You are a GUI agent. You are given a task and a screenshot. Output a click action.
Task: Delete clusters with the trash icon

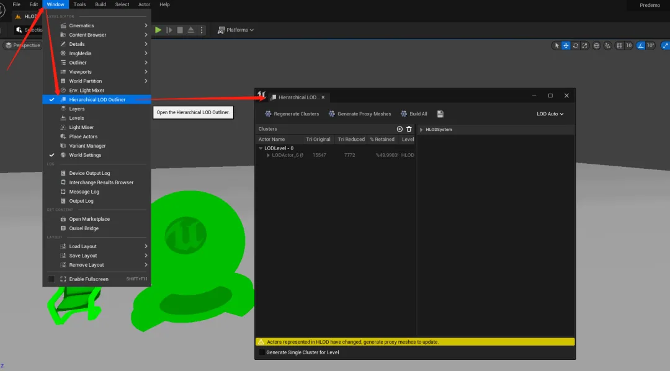point(409,129)
